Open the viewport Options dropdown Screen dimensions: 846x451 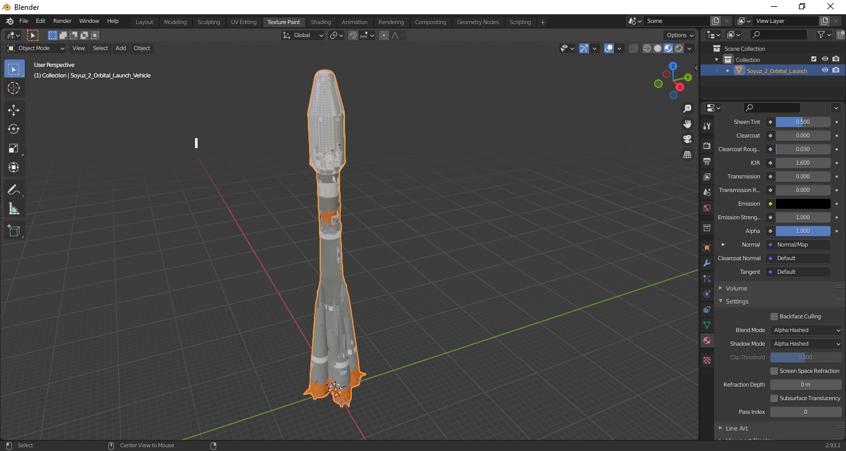click(x=679, y=35)
